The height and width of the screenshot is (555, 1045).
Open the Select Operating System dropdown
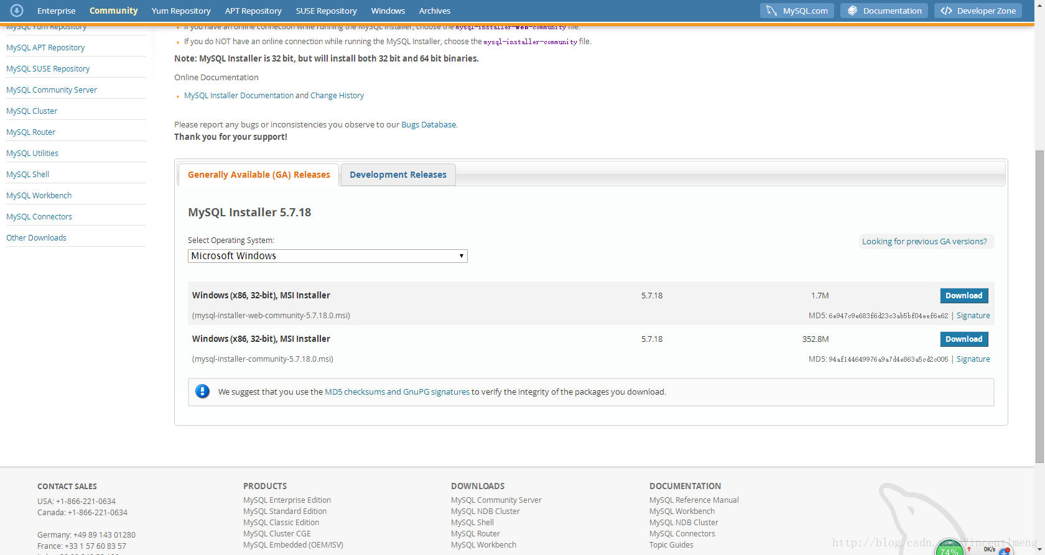click(x=327, y=256)
